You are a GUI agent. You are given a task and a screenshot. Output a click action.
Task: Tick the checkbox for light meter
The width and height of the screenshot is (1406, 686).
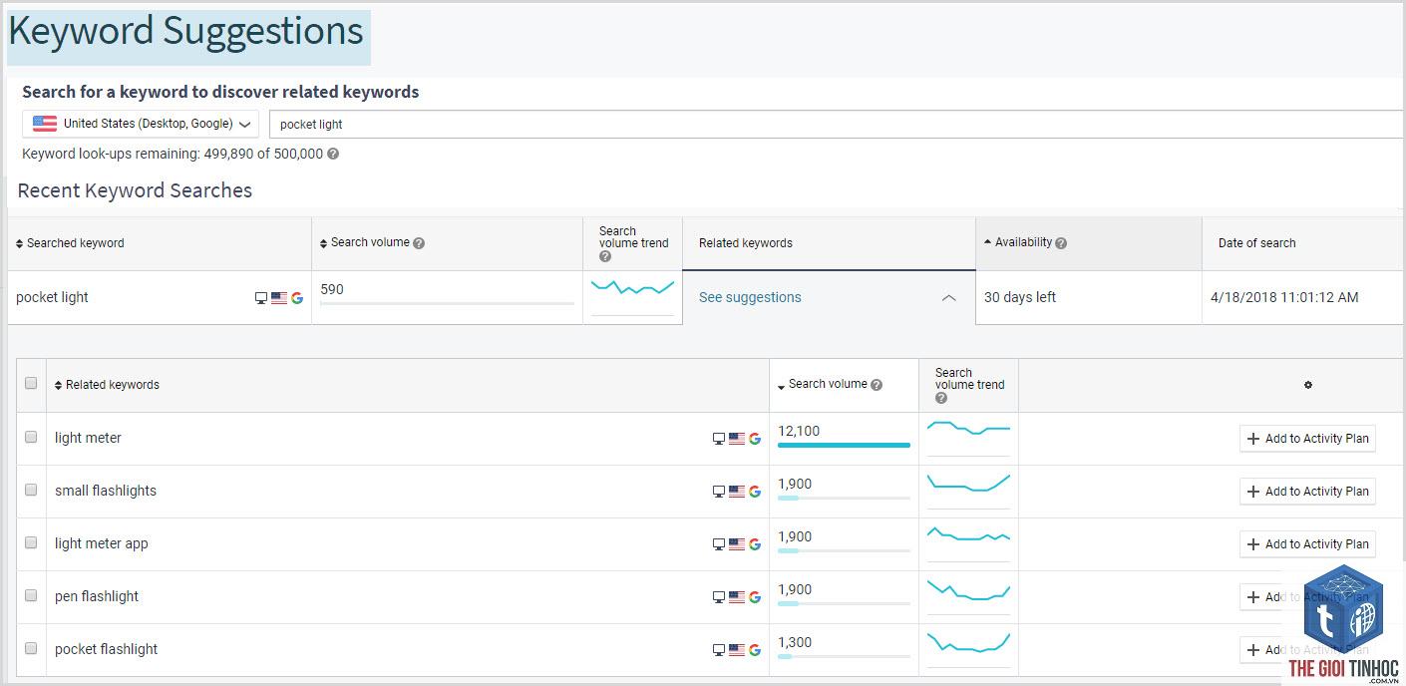pyautogui.click(x=31, y=437)
